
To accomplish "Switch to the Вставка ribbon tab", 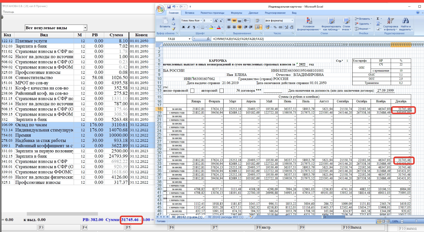I will click(x=190, y=13).
